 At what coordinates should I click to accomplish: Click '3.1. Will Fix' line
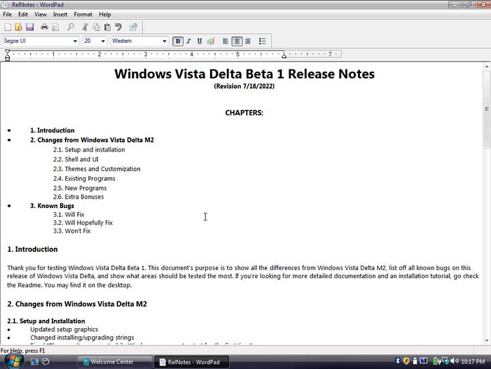(69, 215)
